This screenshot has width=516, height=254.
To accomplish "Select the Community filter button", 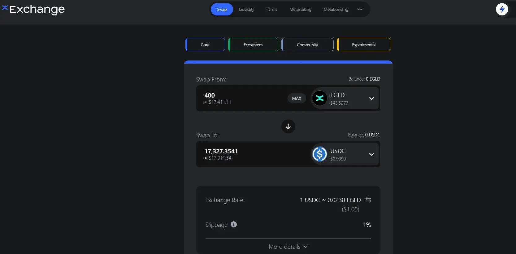I will 307,45.
